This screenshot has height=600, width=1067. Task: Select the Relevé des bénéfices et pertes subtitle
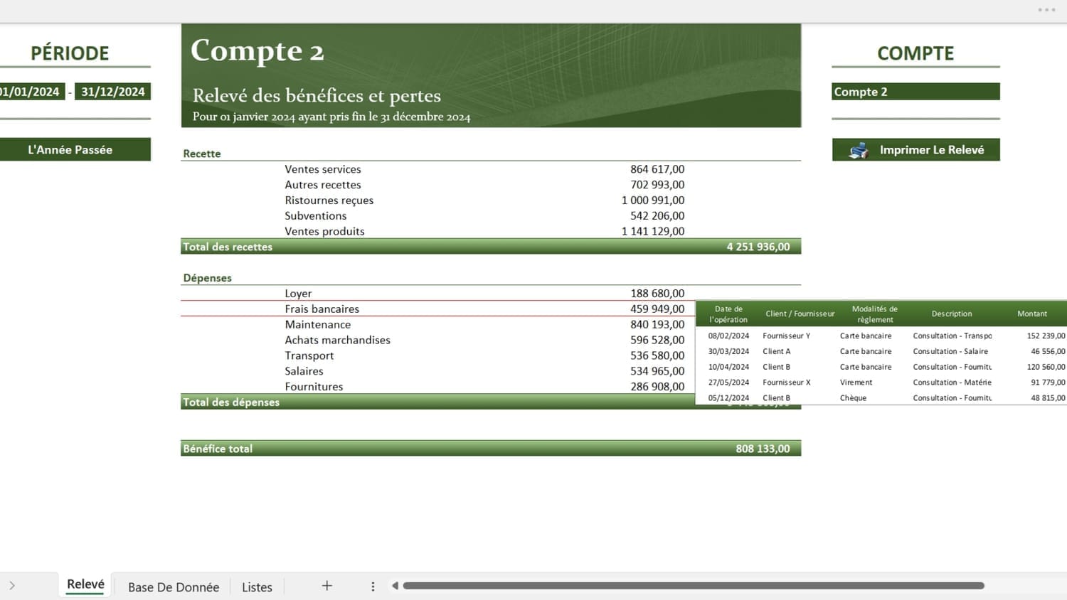pos(317,95)
